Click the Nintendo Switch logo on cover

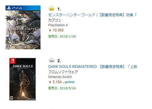point(13,61)
